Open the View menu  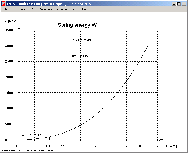[x=23, y=9]
